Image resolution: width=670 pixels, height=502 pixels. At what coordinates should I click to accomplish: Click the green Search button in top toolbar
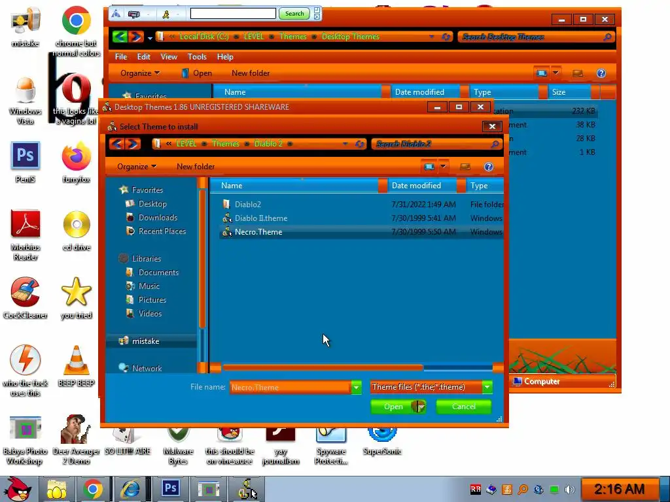tap(294, 14)
